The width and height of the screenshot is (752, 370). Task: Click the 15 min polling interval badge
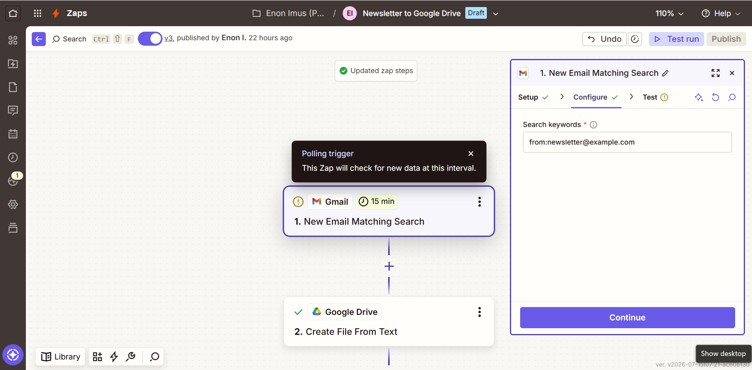(376, 201)
